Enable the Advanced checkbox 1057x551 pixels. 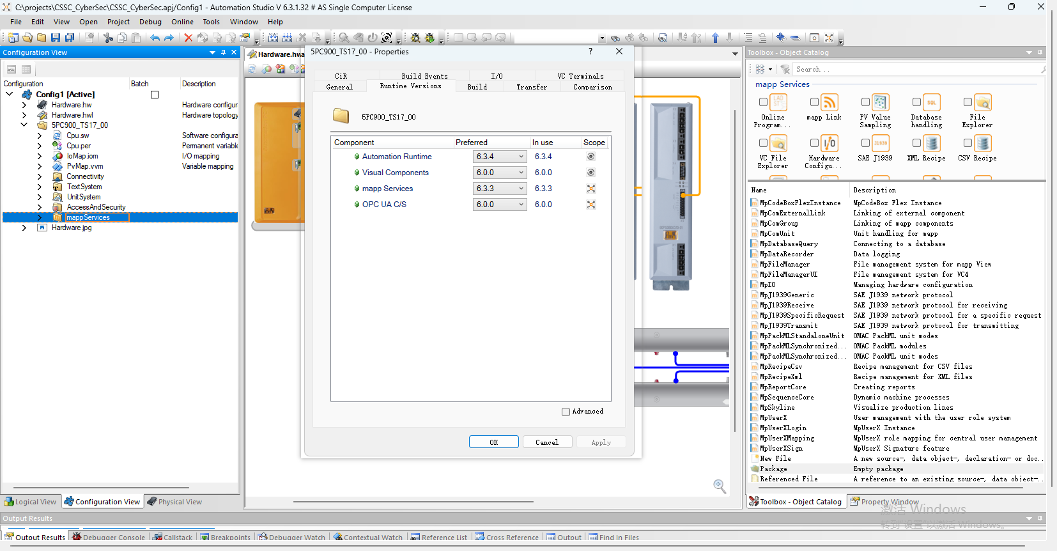click(x=566, y=412)
